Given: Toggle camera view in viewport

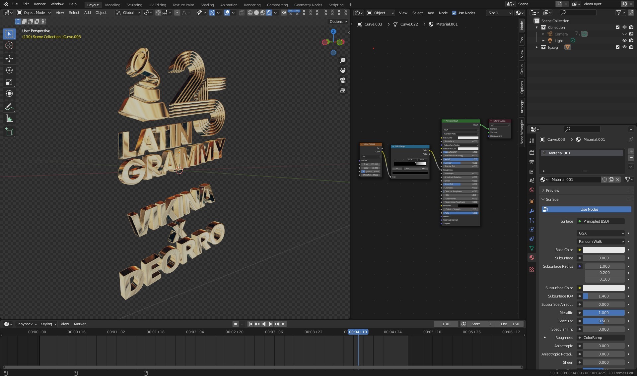Looking at the screenshot, I should 343,80.
